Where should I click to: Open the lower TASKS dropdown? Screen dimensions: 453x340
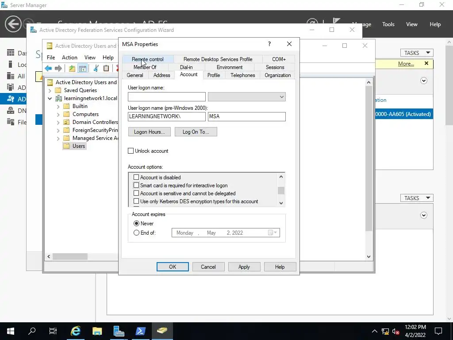coord(417,198)
